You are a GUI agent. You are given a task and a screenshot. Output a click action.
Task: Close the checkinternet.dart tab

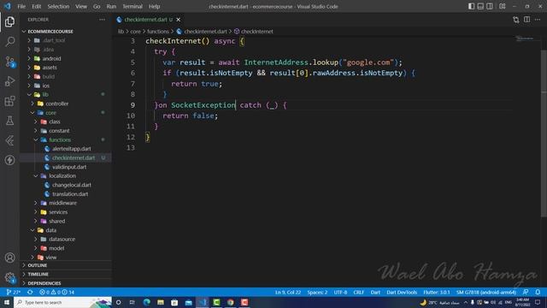(179, 20)
